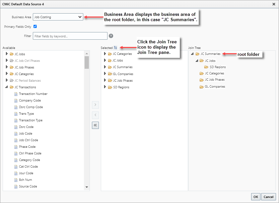Select Jour Code field text

click(26, 173)
